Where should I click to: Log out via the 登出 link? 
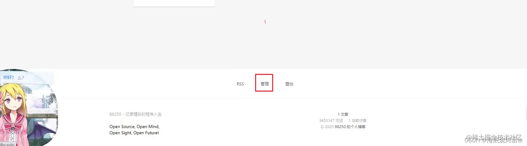[x=289, y=84]
